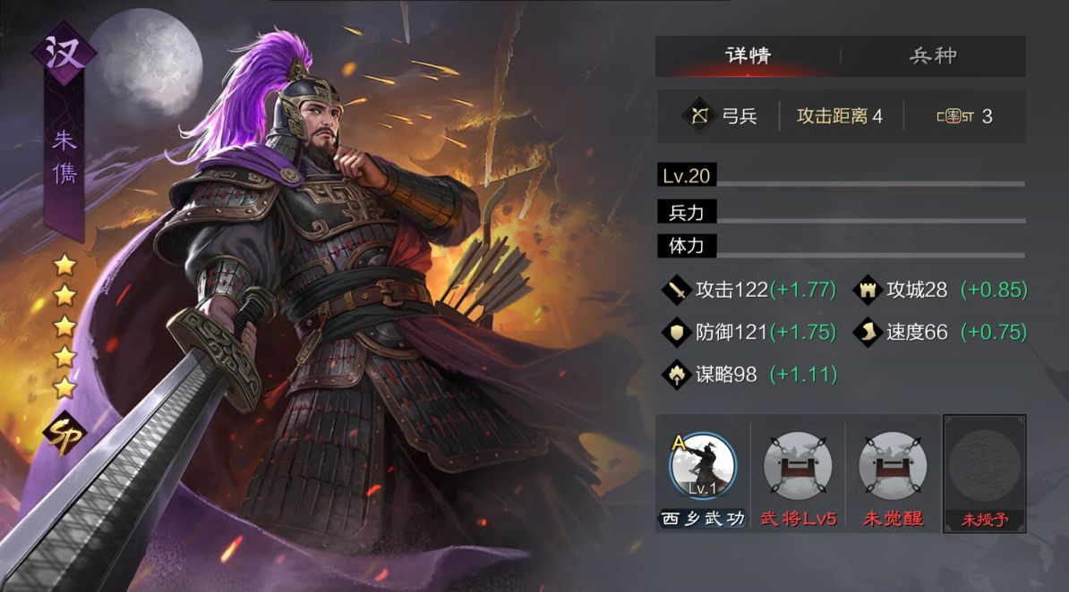This screenshot has width=1069, height=592.
Task: Select the 详情 tab
Action: (x=748, y=55)
